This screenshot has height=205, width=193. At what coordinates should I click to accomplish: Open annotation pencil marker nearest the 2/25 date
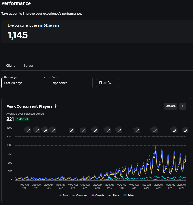(x=175, y=131)
